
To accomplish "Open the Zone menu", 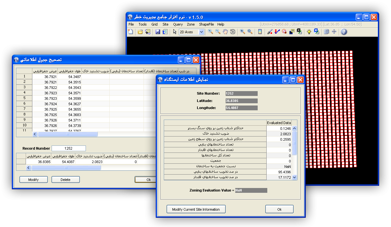I will click(191, 24).
